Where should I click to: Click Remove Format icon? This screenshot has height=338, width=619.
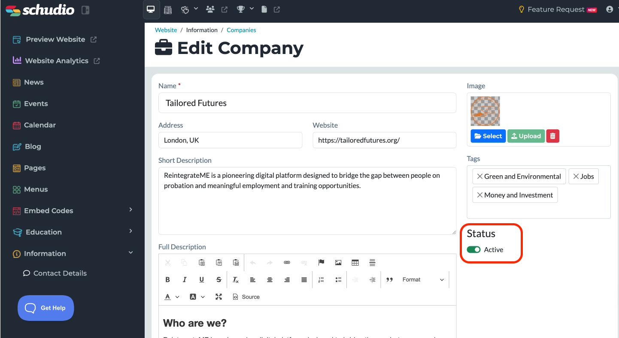tap(236, 280)
